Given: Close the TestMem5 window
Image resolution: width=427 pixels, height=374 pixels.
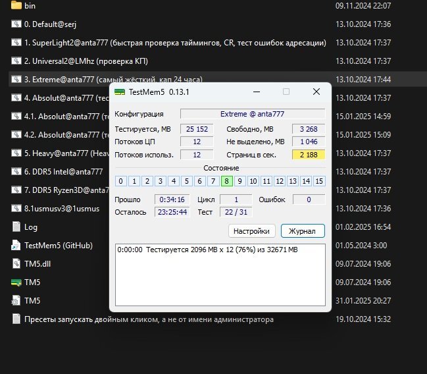Looking at the screenshot, I should (x=316, y=92).
